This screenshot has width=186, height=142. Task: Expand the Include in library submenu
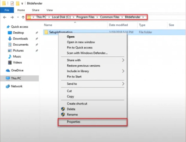(x=93, y=71)
